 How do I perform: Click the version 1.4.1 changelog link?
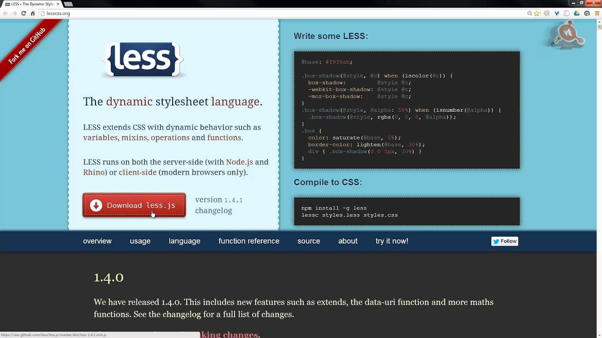tap(214, 211)
